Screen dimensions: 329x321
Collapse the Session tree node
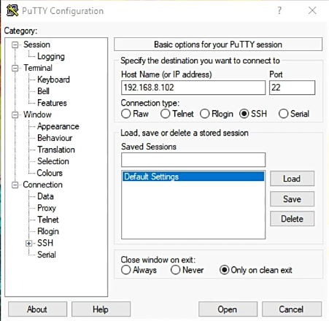pyautogui.click(x=15, y=45)
